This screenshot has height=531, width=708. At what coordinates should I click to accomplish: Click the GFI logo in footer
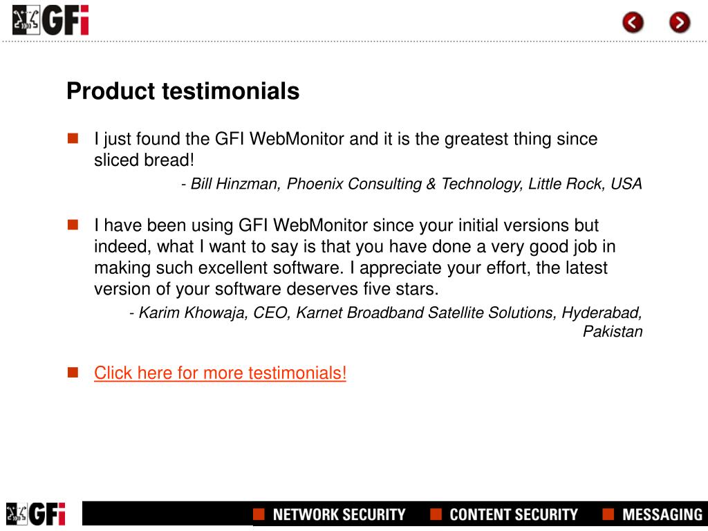click(36, 514)
